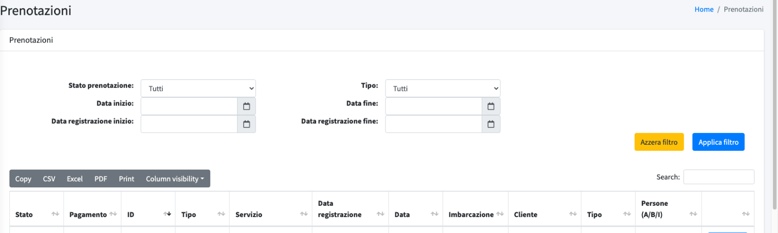
Task: Click the Prenotazioni breadcrumb text
Action: click(744, 9)
